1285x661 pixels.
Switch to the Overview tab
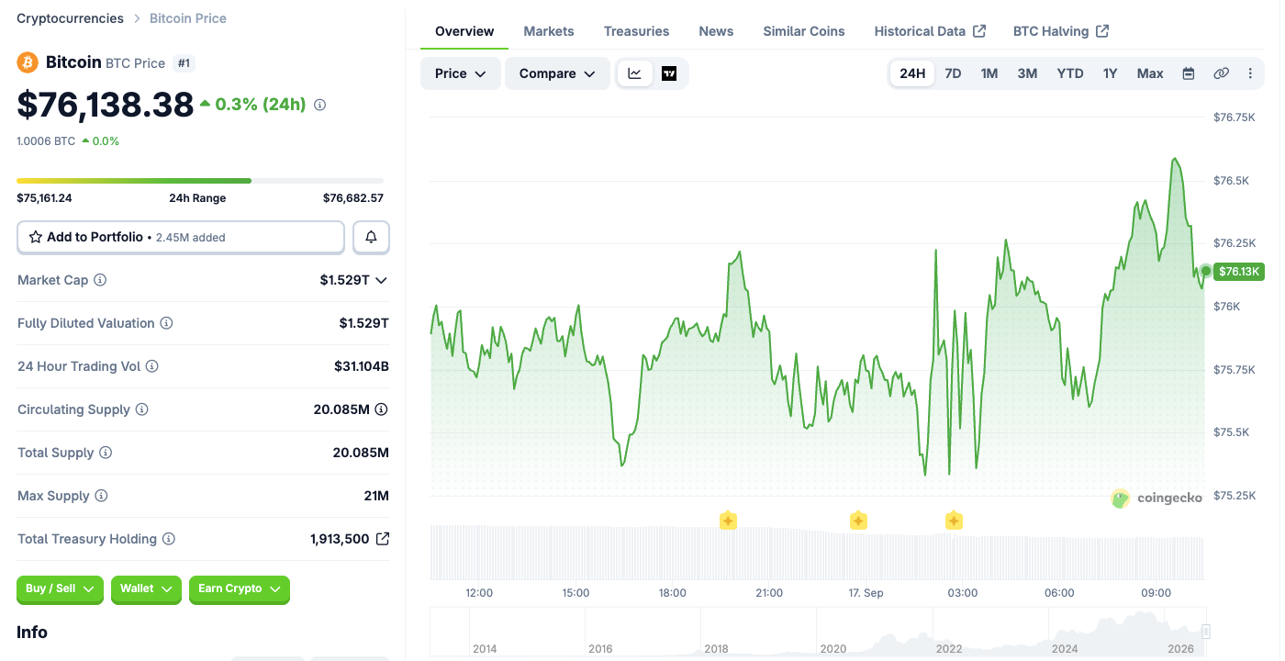click(464, 31)
